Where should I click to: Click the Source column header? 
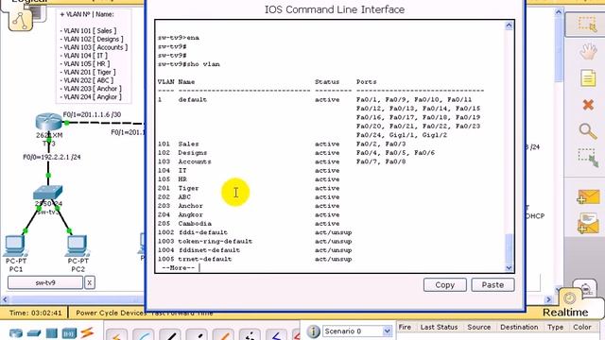[479, 327]
